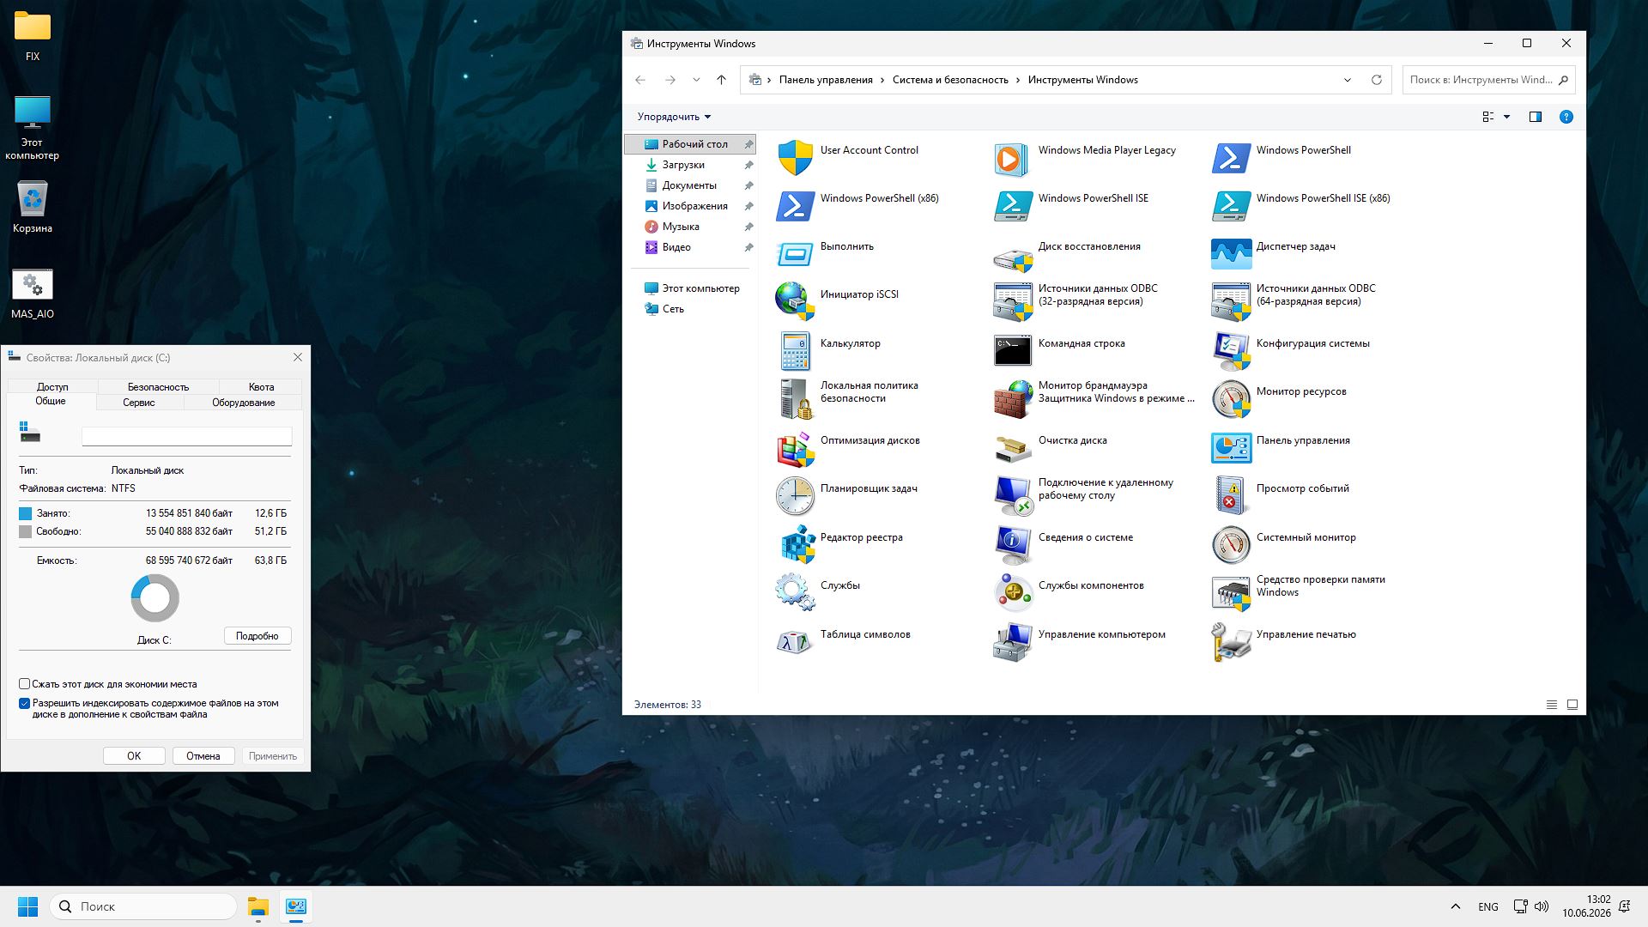Switch to the Сервис tab
This screenshot has width=1648, height=927.
coord(139,403)
